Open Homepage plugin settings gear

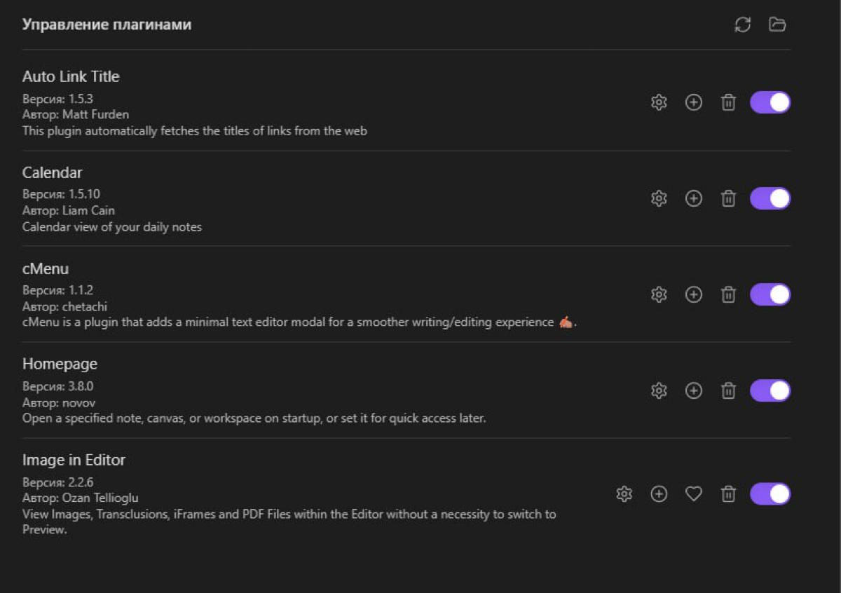coord(659,391)
